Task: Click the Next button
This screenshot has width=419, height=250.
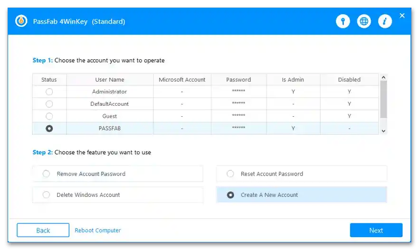Action: pyautogui.click(x=376, y=230)
